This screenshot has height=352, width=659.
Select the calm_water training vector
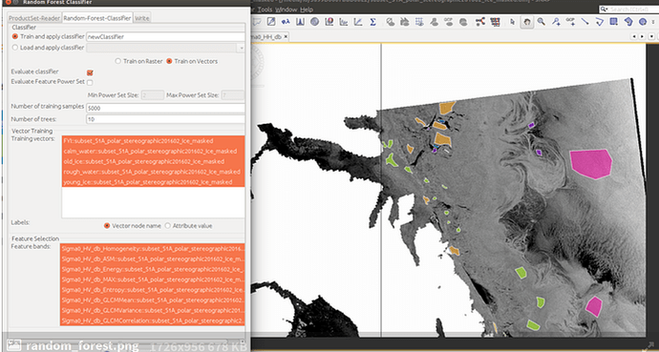point(153,151)
